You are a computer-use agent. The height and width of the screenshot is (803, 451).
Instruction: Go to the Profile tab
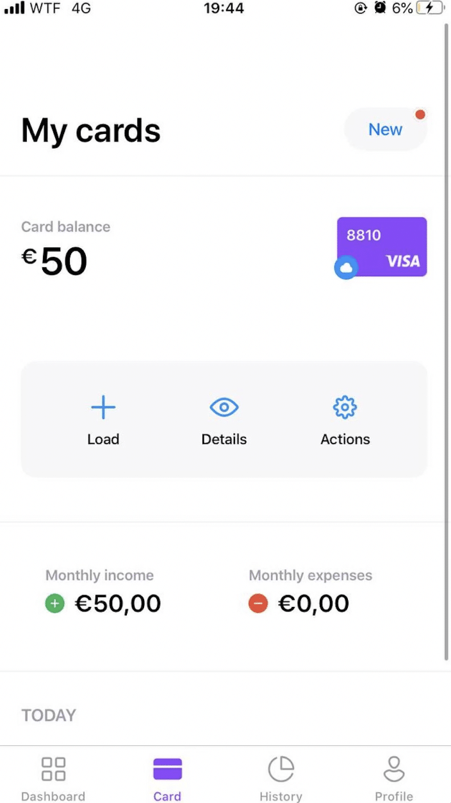coord(394,778)
